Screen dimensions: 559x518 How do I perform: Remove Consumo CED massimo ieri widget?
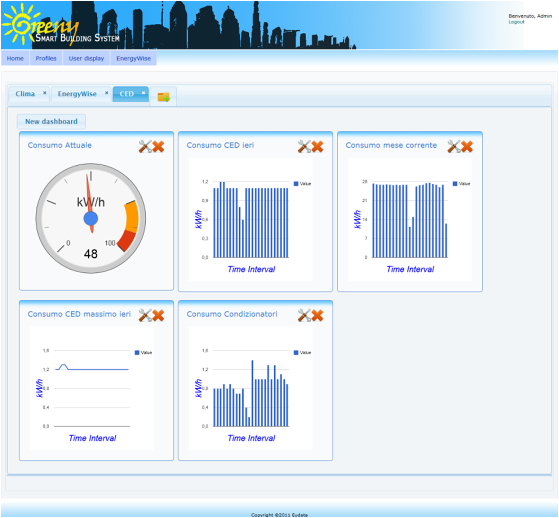158,315
